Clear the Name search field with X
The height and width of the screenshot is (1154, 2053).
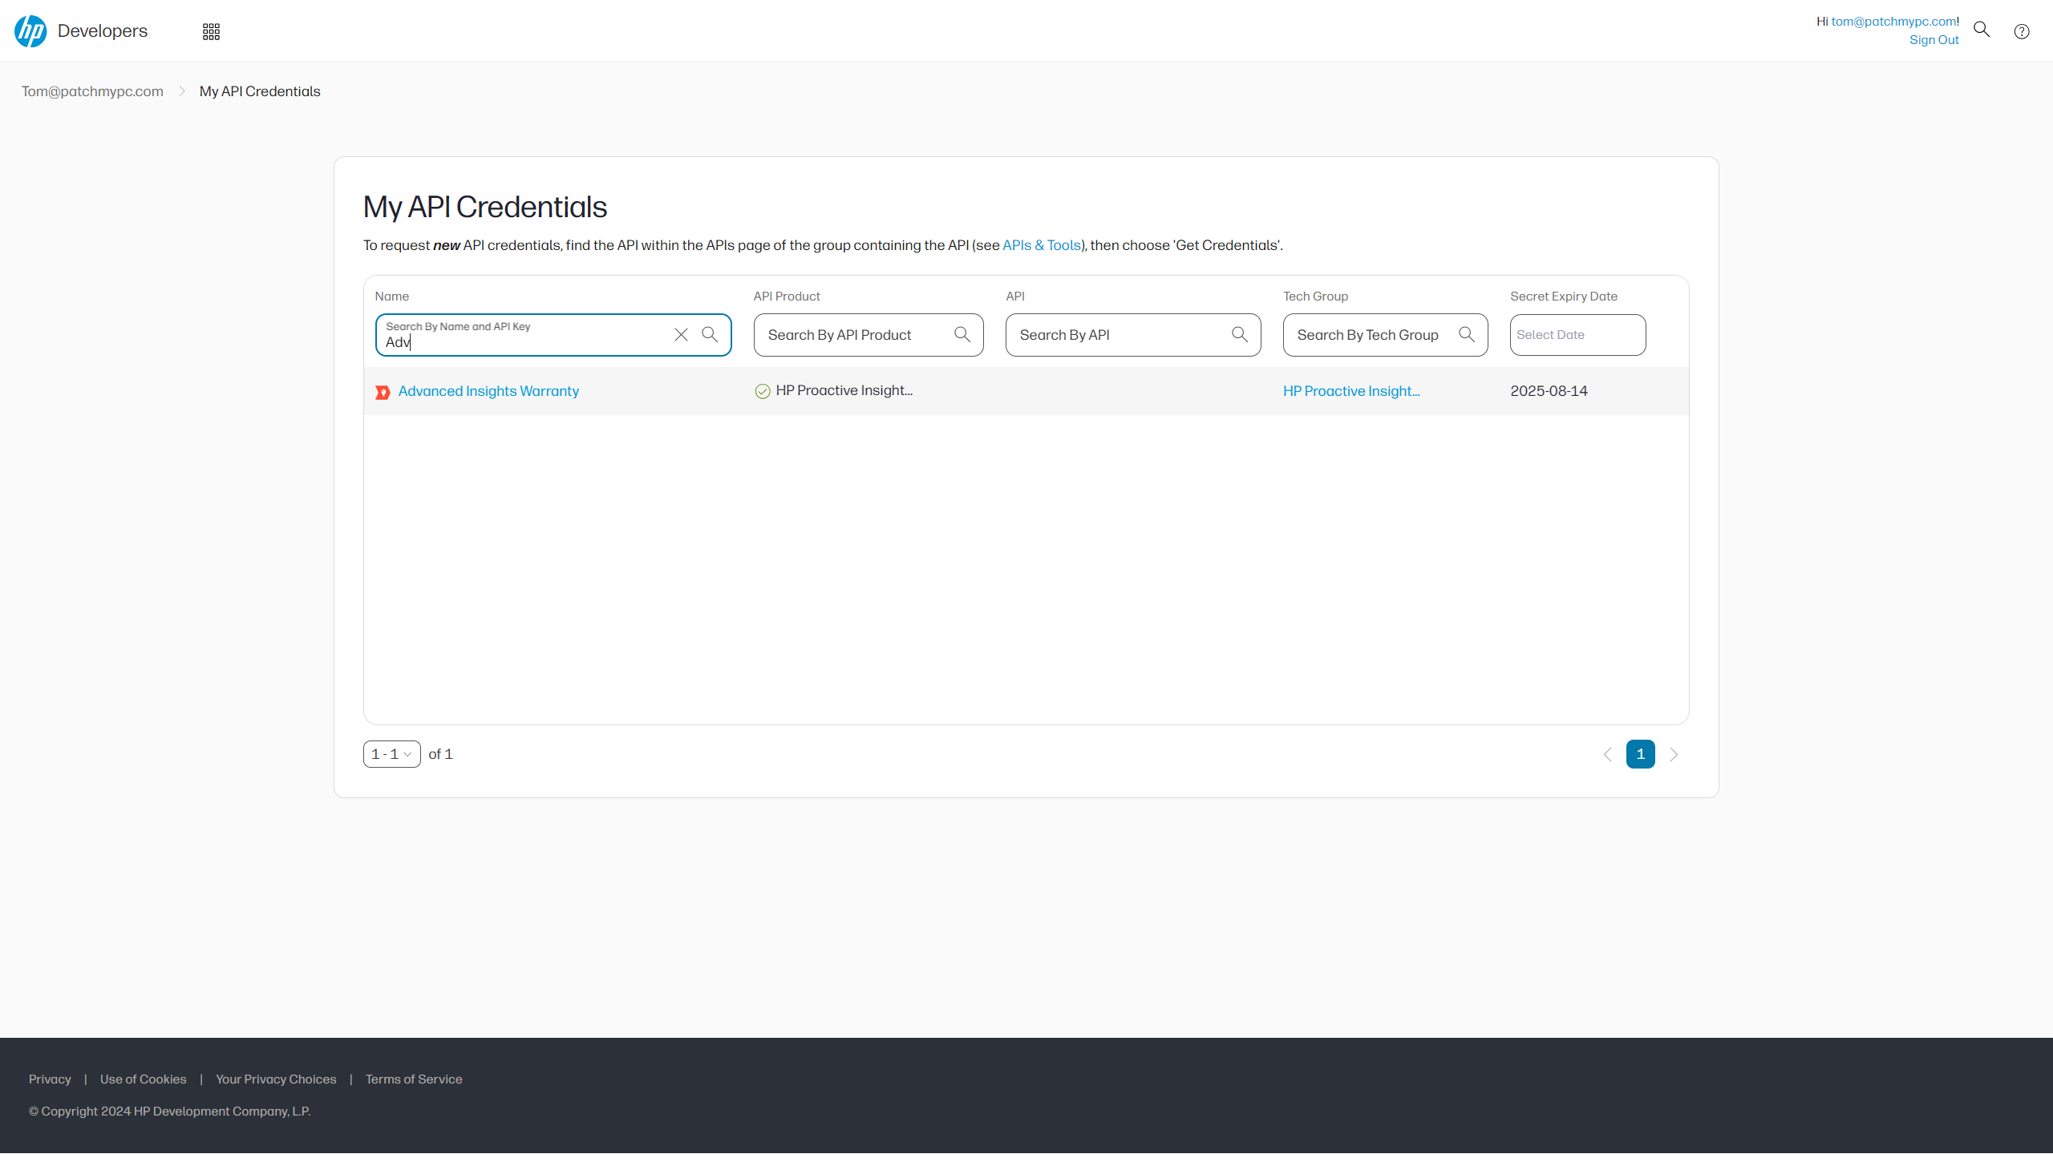pyautogui.click(x=681, y=335)
